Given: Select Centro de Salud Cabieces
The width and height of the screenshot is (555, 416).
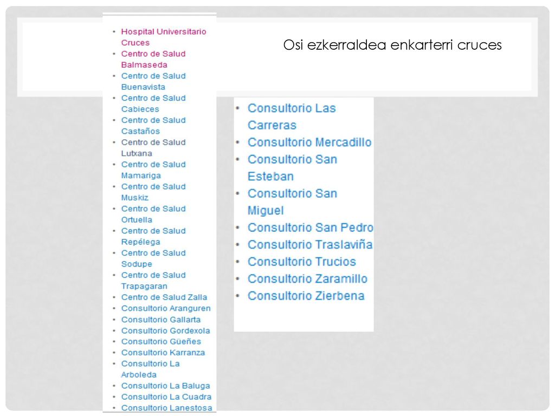Looking at the screenshot, I should pyautogui.click(x=153, y=103).
